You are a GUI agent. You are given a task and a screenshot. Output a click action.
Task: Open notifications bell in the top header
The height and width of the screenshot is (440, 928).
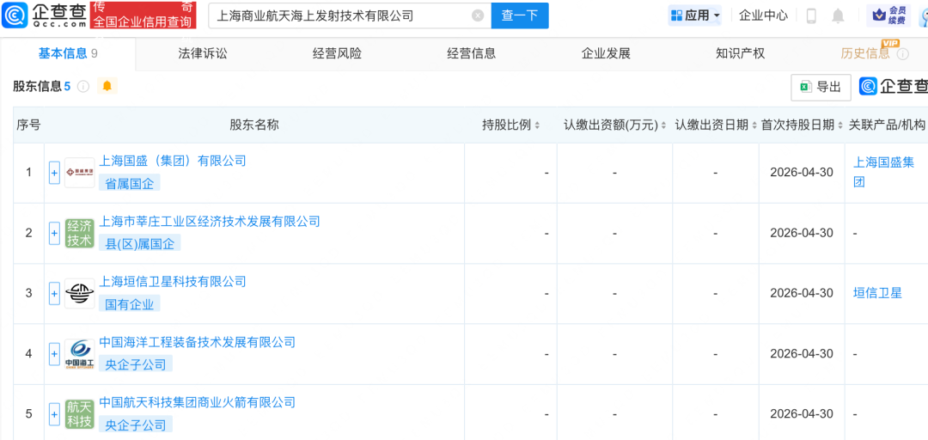(x=838, y=16)
